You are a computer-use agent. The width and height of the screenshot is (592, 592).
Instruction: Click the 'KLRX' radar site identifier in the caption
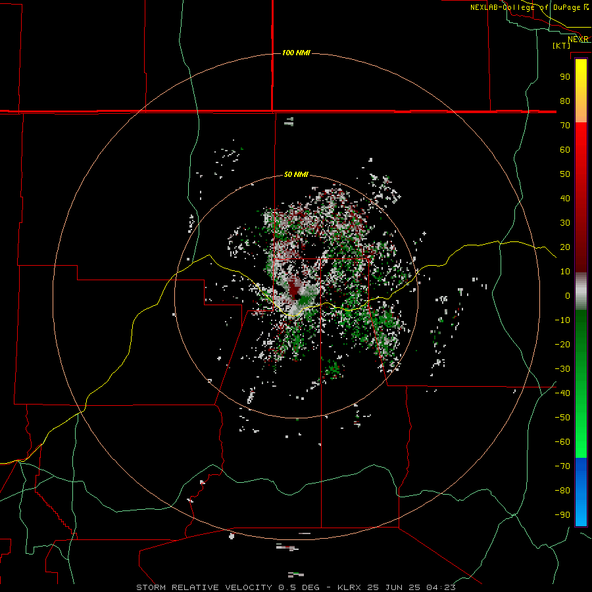point(349,587)
